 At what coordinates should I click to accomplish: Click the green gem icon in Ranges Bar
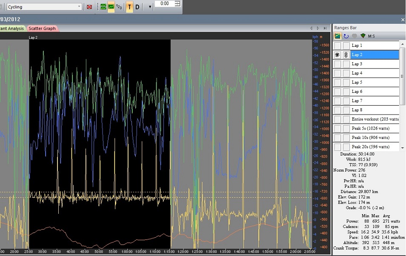363,36
